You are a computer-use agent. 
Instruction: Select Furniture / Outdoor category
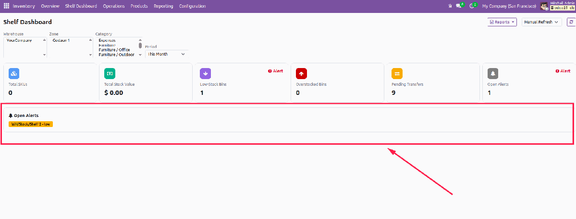tap(116, 55)
